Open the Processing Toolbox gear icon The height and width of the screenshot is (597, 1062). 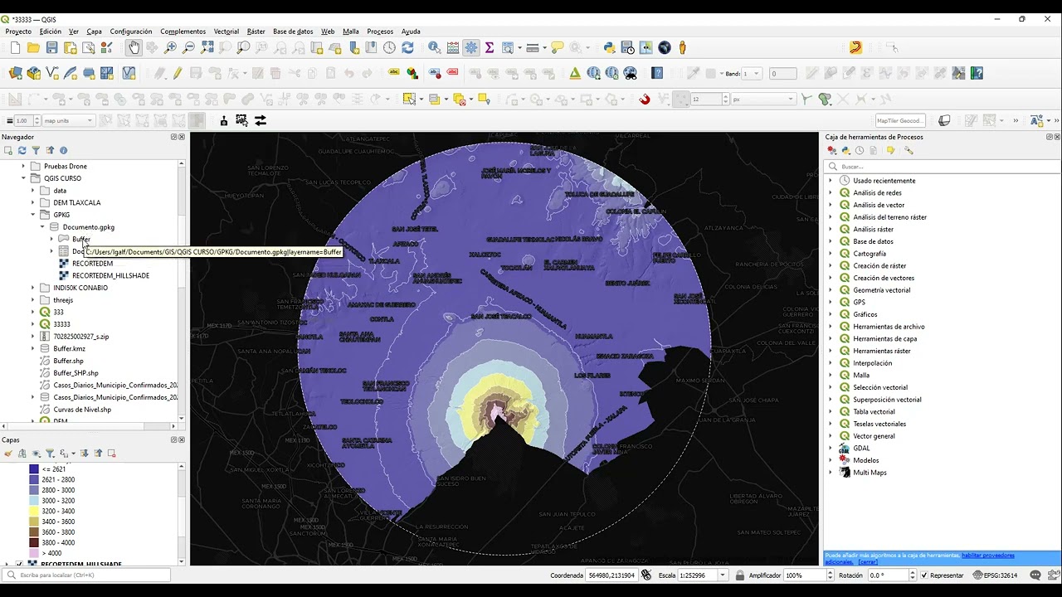(x=471, y=48)
